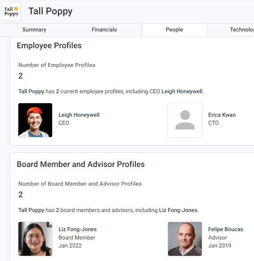Viewport: 254px width, 261px height.
Task: Click the CTO title under Erica Kwan
Action: (x=213, y=123)
